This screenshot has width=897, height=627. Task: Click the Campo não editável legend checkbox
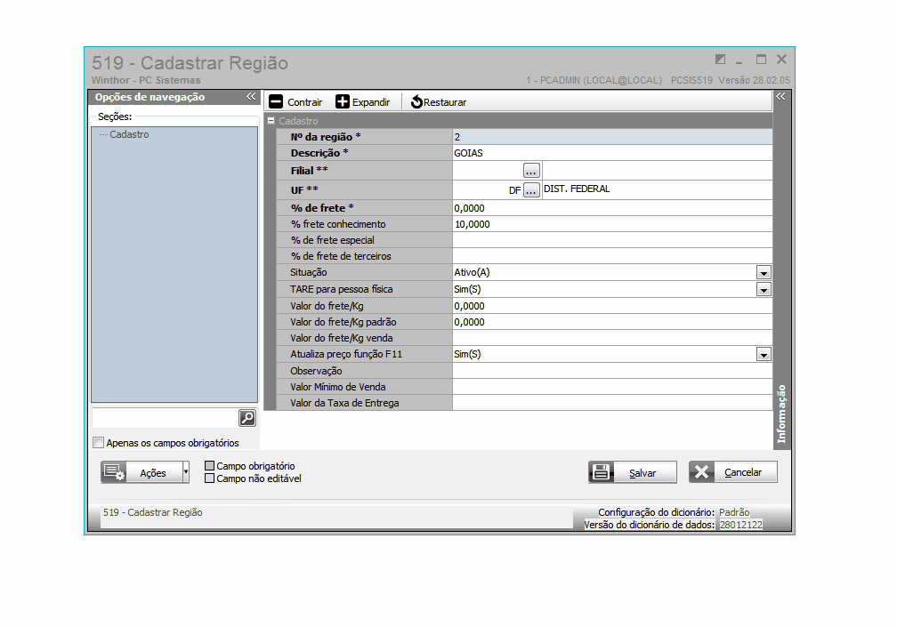click(209, 478)
